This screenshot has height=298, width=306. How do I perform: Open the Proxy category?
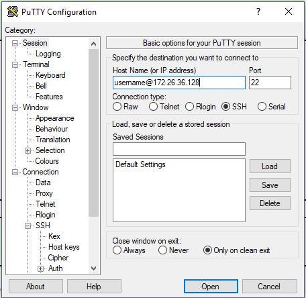[x=44, y=193]
